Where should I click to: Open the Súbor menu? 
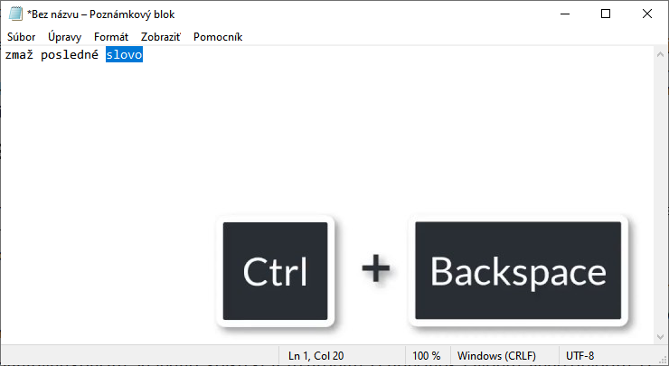pos(21,37)
